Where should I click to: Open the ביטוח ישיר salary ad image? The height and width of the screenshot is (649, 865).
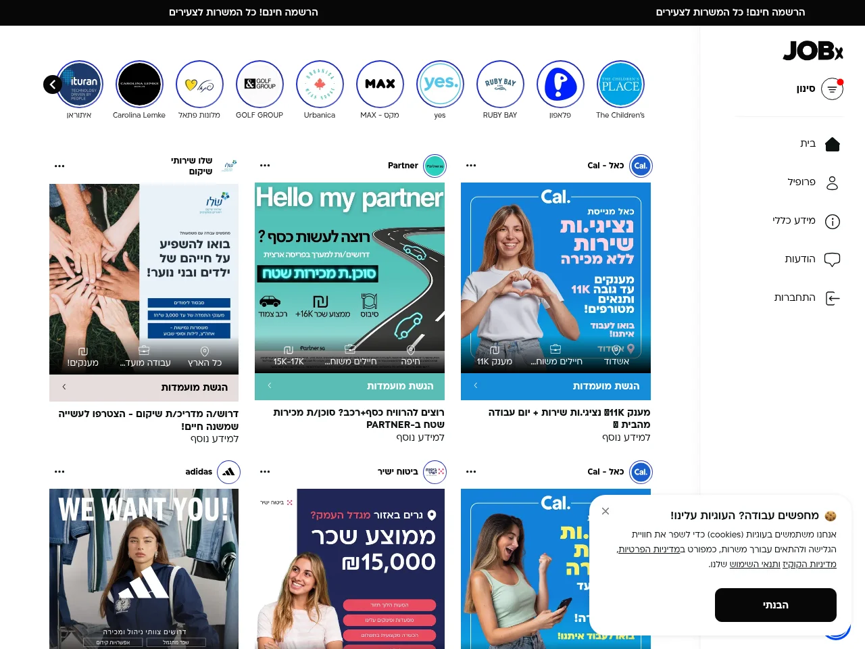pos(349,569)
